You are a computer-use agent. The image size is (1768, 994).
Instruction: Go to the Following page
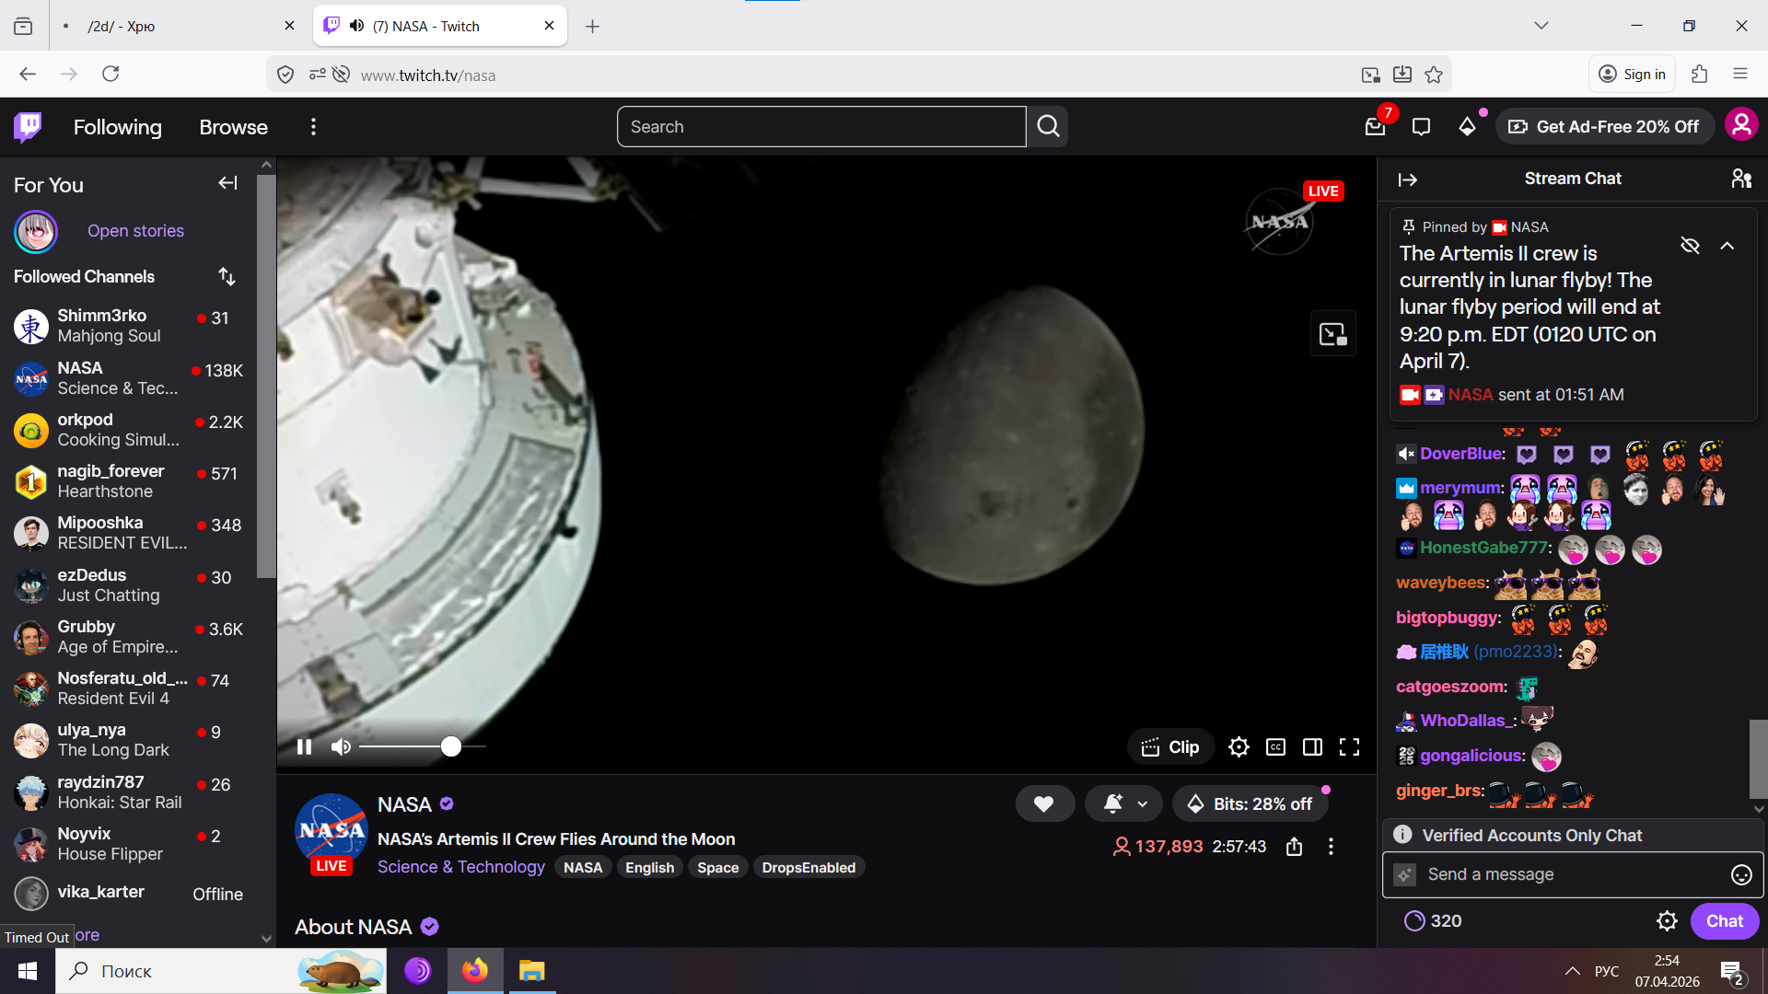(118, 127)
